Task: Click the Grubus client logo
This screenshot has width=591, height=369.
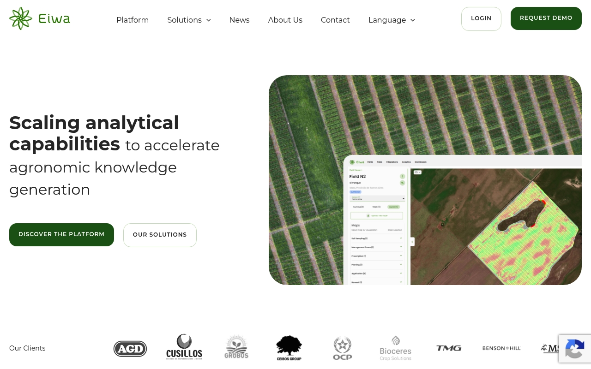Action: pyautogui.click(x=236, y=347)
